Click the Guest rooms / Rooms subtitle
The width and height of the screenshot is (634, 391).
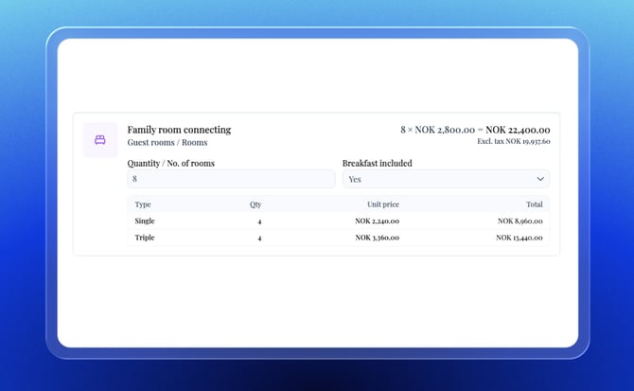point(167,142)
